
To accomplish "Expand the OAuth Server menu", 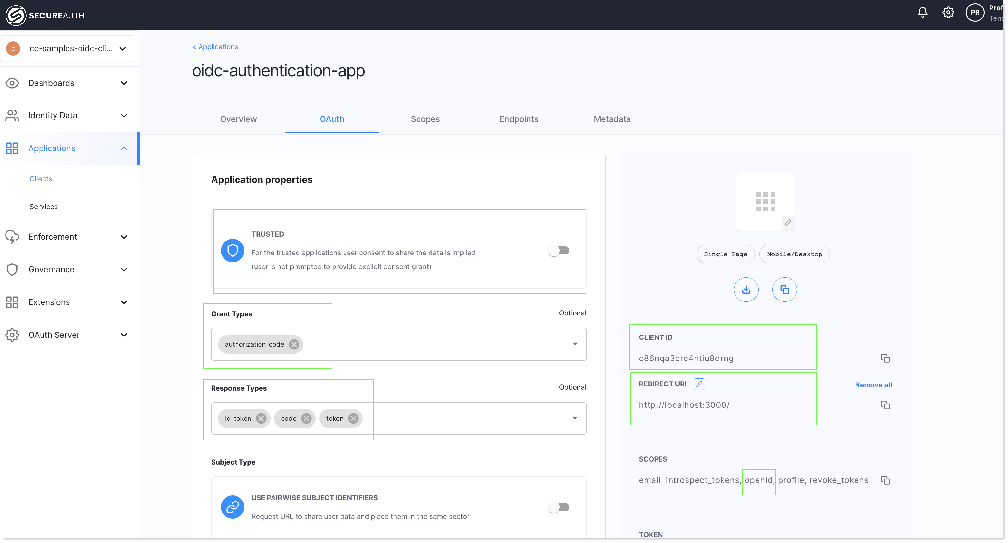I will click(x=124, y=335).
